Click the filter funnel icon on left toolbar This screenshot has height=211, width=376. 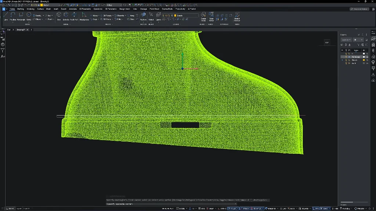[3, 50]
